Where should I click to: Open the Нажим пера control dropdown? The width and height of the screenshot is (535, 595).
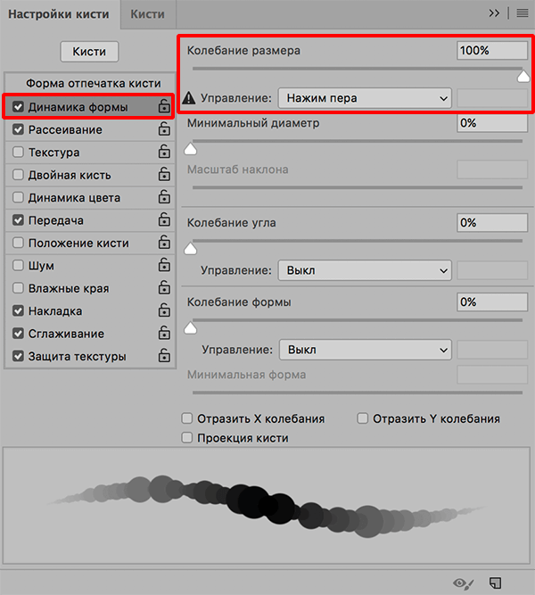[365, 98]
